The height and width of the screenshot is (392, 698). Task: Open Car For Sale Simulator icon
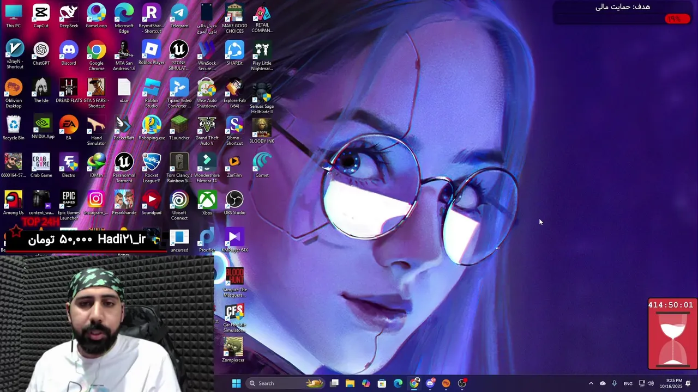(x=234, y=318)
